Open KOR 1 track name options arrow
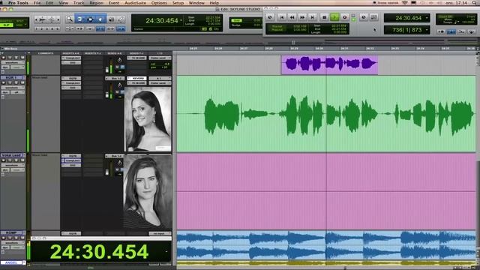The width and height of the screenshot is (480, 270). point(23,78)
